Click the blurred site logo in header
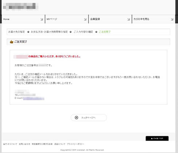Image resolution: width=178 pixels, height=153 pixels. coord(20,7)
